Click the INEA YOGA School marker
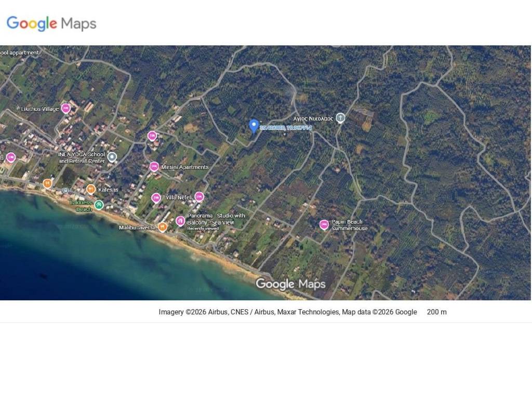This screenshot has height=399, width=532. click(x=112, y=157)
